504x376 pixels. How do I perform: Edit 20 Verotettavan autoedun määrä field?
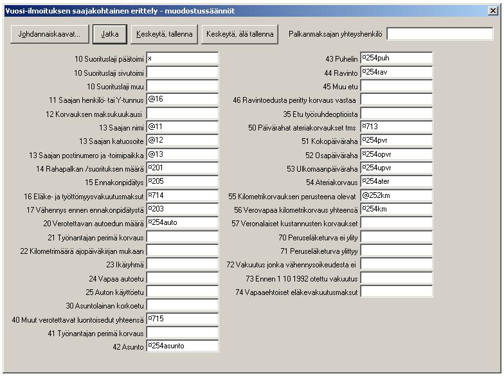(183, 222)
